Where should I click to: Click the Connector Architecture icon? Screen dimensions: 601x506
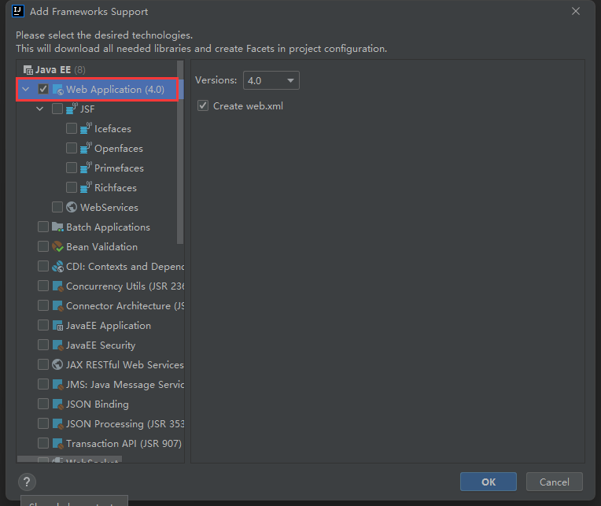[x=57, y=305]
